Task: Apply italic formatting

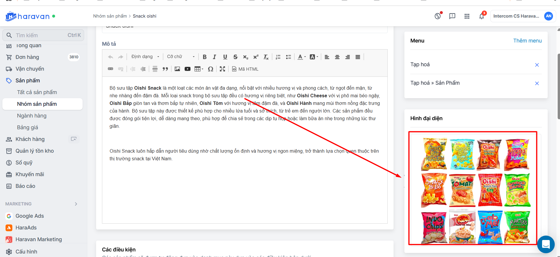Action: [215, 57]
